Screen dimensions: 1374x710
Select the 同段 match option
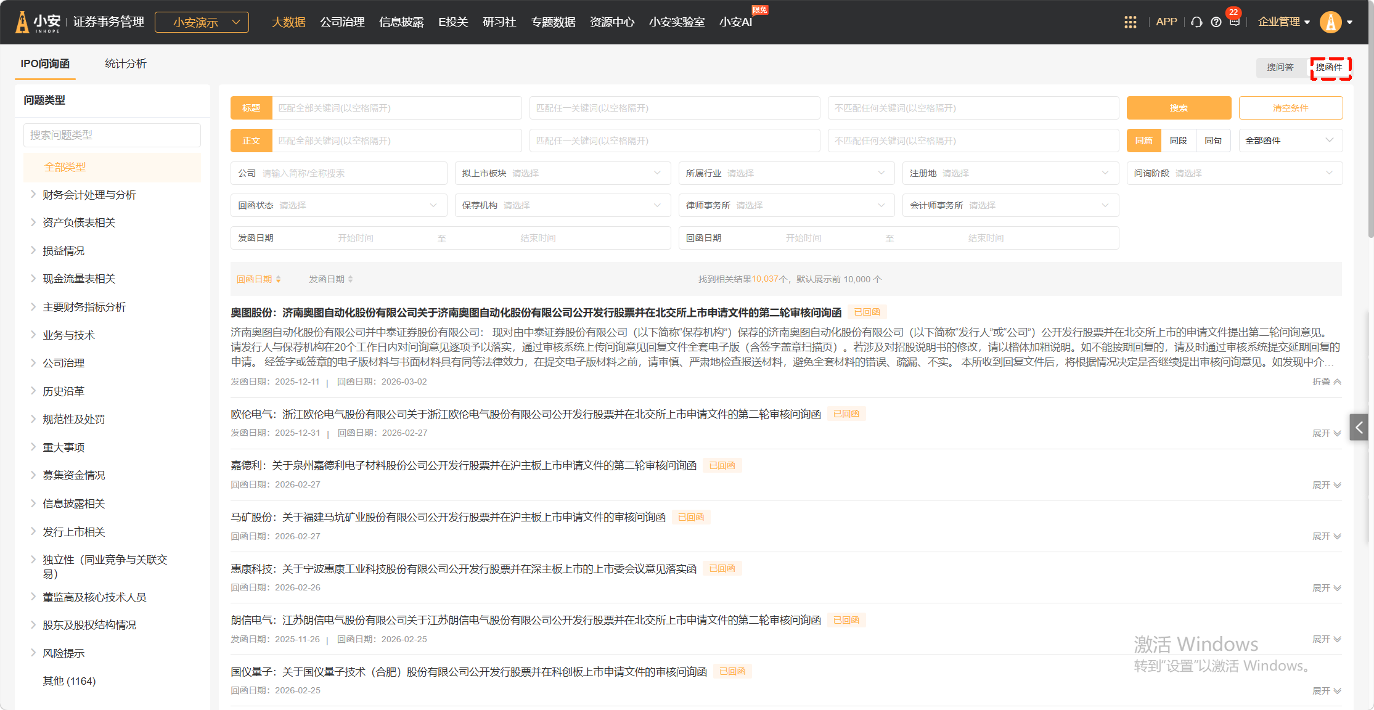(x=1178, y=141)
